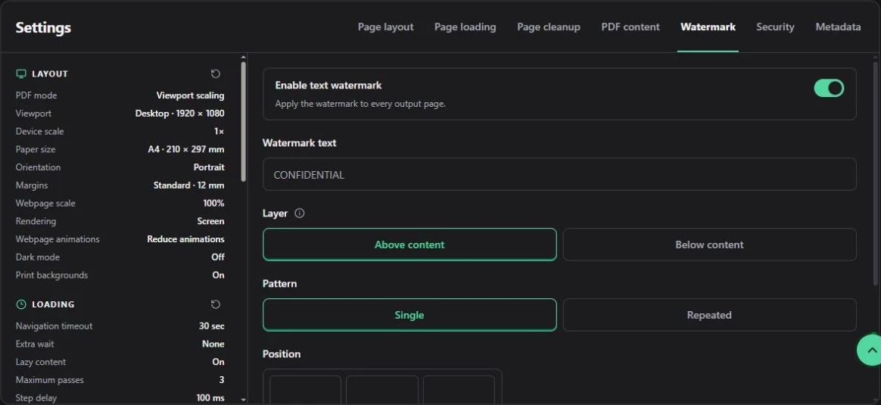
Task: Open the PDF content tab
Action: 630,27
